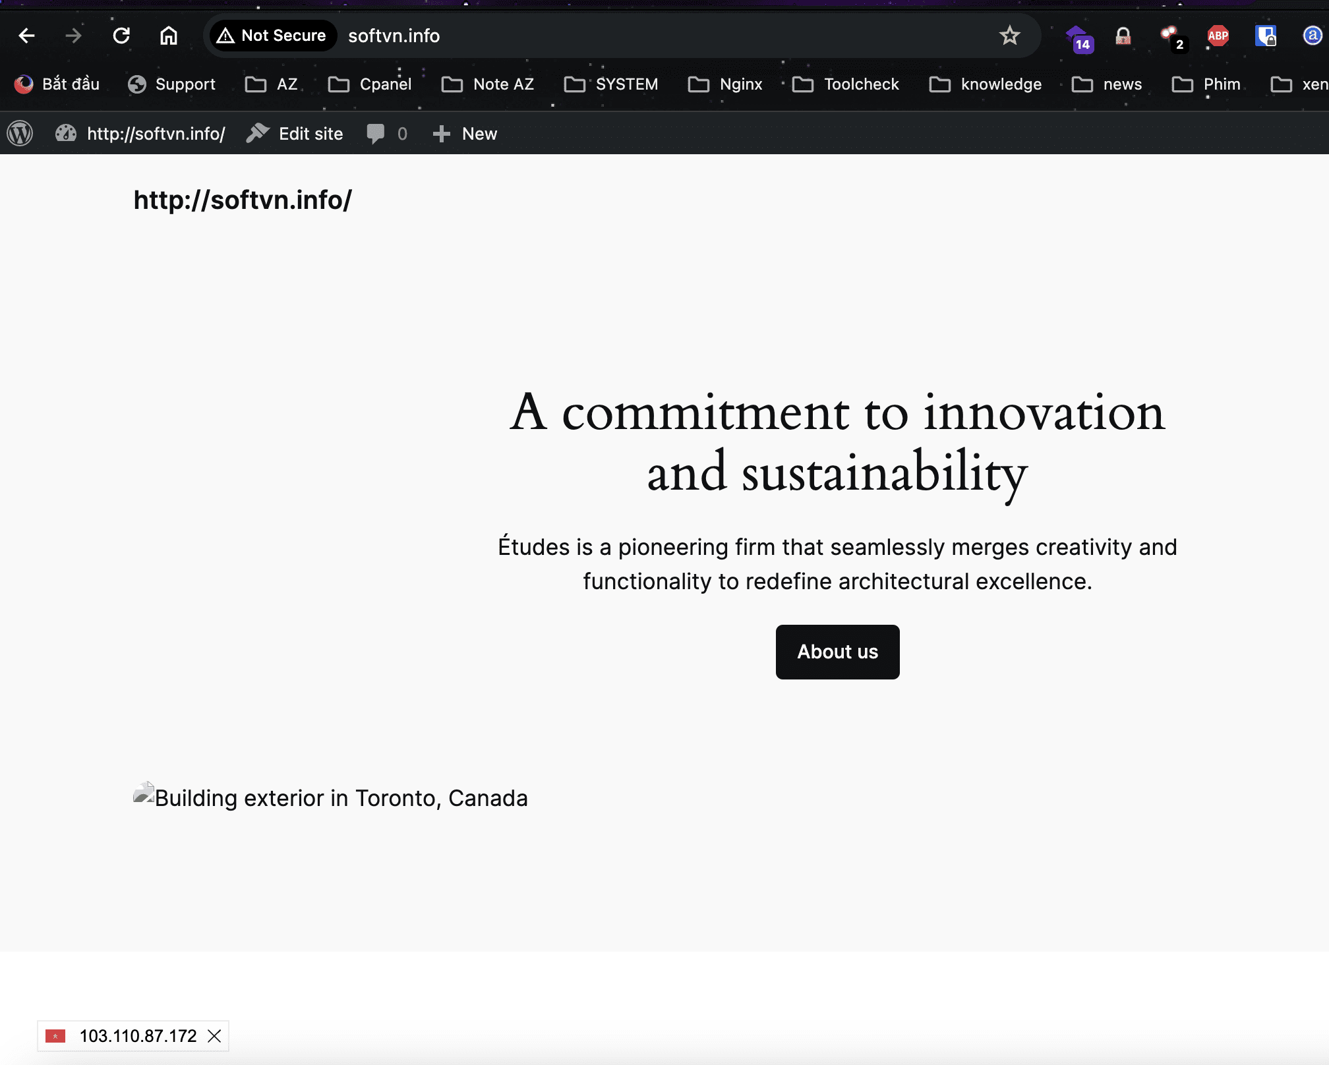Expand the Toolcheck bookmark folder

(x=846, y=84)
